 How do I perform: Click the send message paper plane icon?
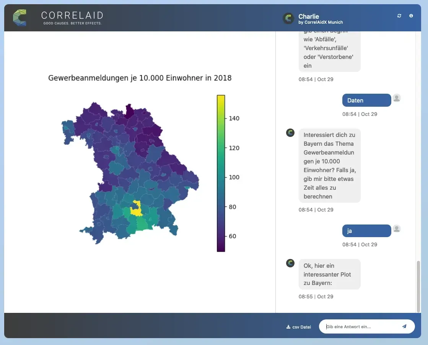click(x=404, y=326)
